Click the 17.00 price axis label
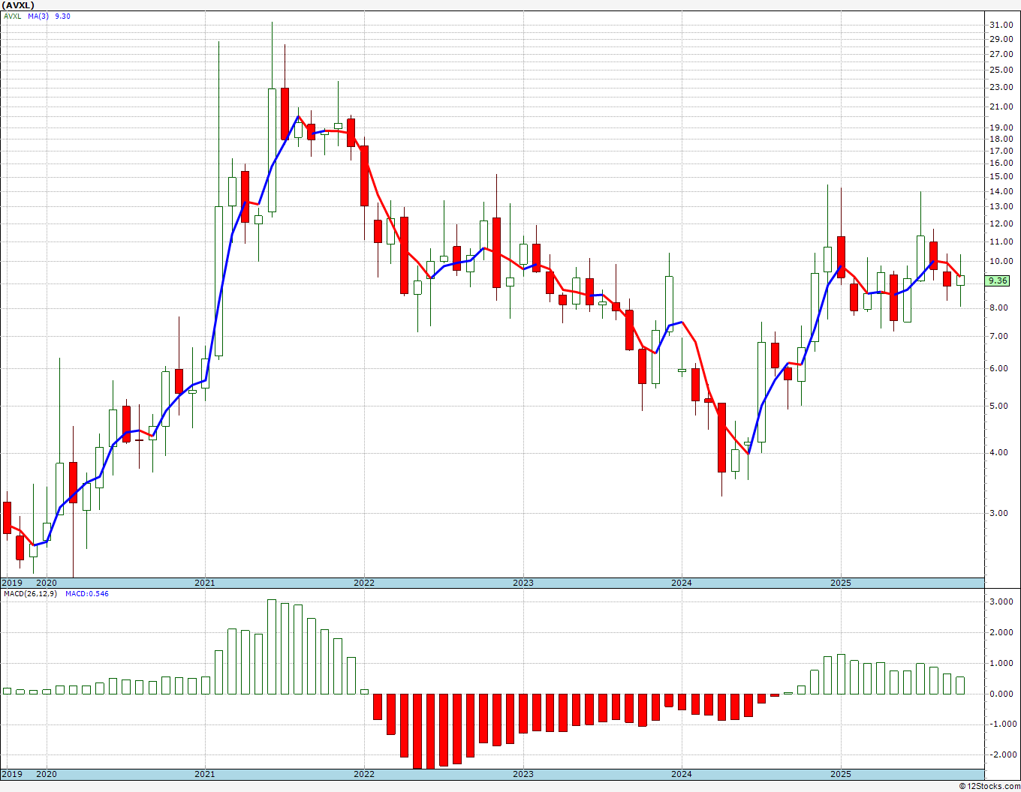Screen dimensions: 1021x792 click(x=1001, y=150)
